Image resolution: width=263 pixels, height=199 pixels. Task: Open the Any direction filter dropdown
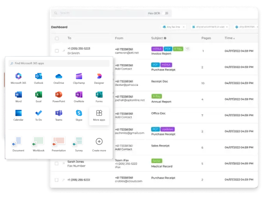[246, 27]
